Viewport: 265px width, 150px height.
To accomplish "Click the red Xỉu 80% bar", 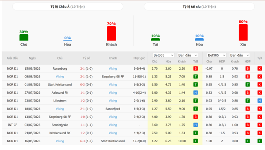I will coord(243,32).
